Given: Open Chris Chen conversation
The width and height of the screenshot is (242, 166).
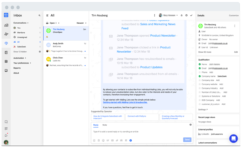Looking at the screenshot, I should (66, 62).
